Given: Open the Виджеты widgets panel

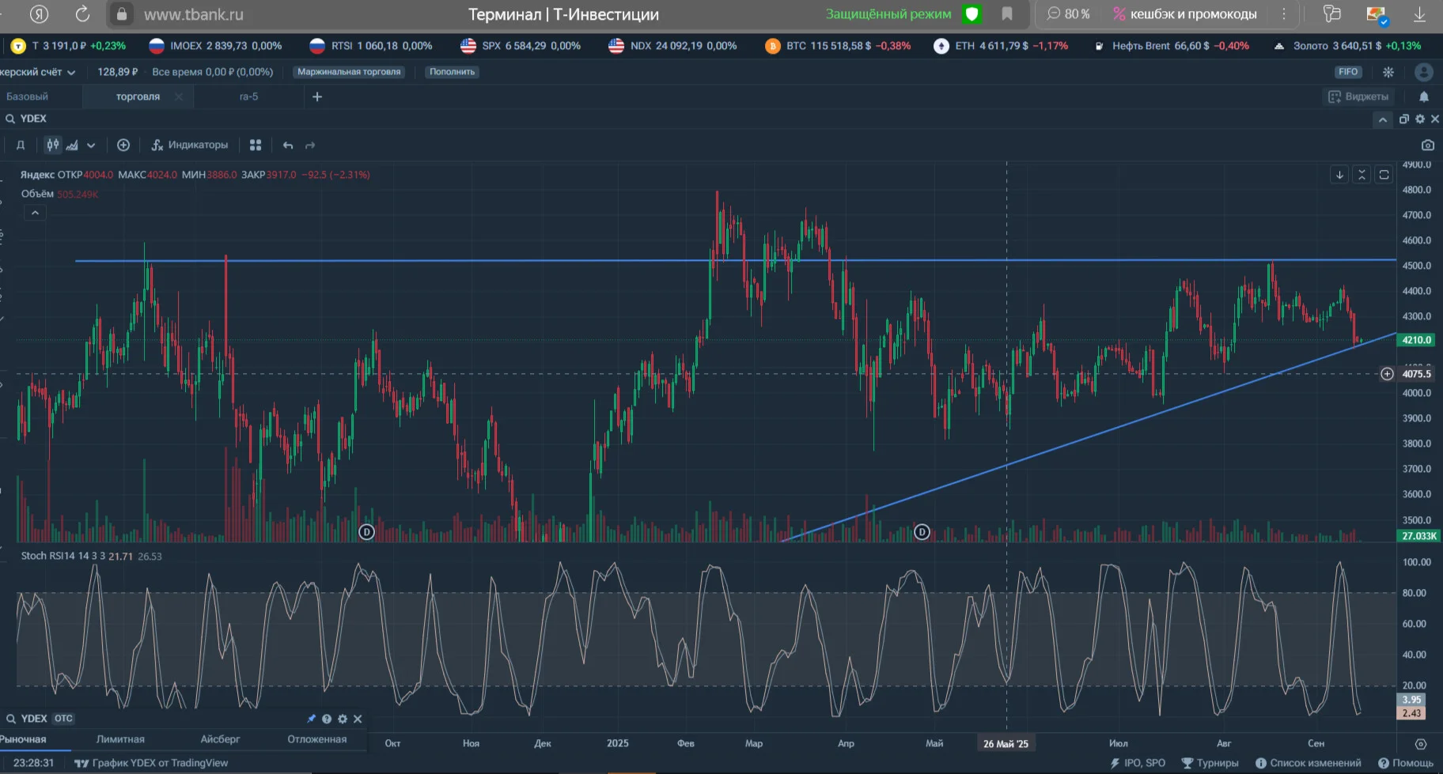Looking at the screenshot, I should tap(1358, 96).
